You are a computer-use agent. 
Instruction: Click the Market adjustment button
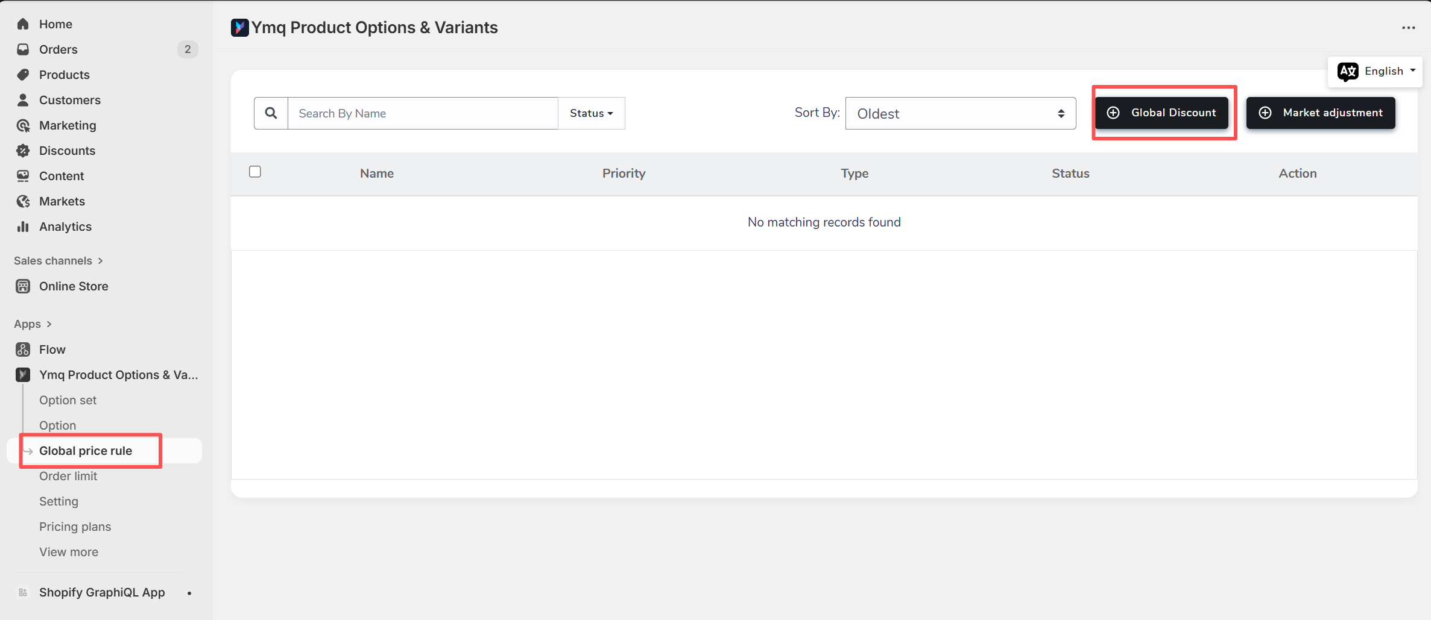(x=1321, y=113)
